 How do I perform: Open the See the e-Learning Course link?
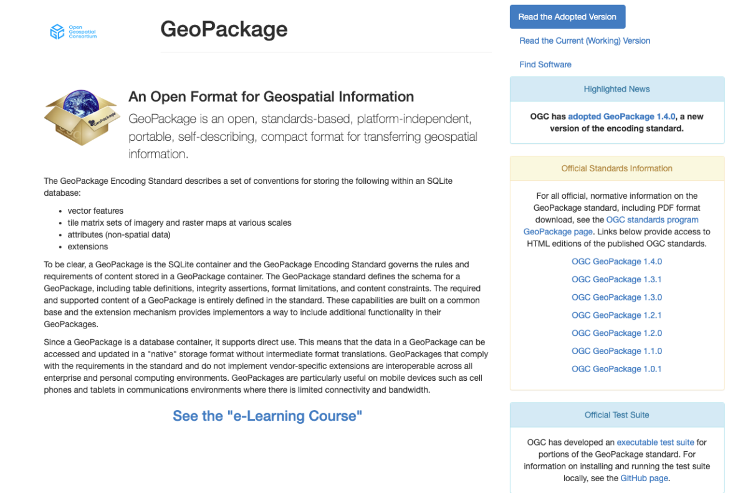pyautogui.click(x=267, y=416)
